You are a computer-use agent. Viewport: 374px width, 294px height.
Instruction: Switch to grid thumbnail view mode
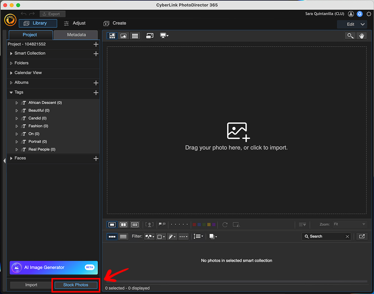pyautogui.click(x=135, y=36)
